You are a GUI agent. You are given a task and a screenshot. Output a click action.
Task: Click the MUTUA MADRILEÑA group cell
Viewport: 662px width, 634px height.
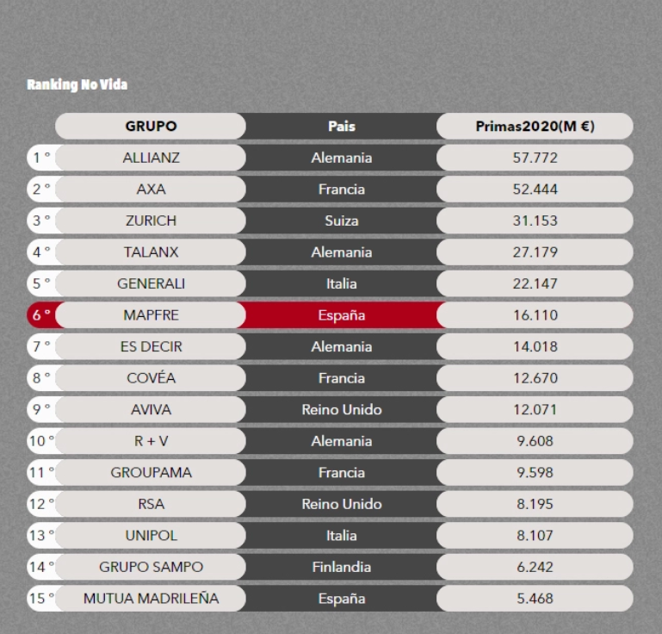tap(151, 599)
